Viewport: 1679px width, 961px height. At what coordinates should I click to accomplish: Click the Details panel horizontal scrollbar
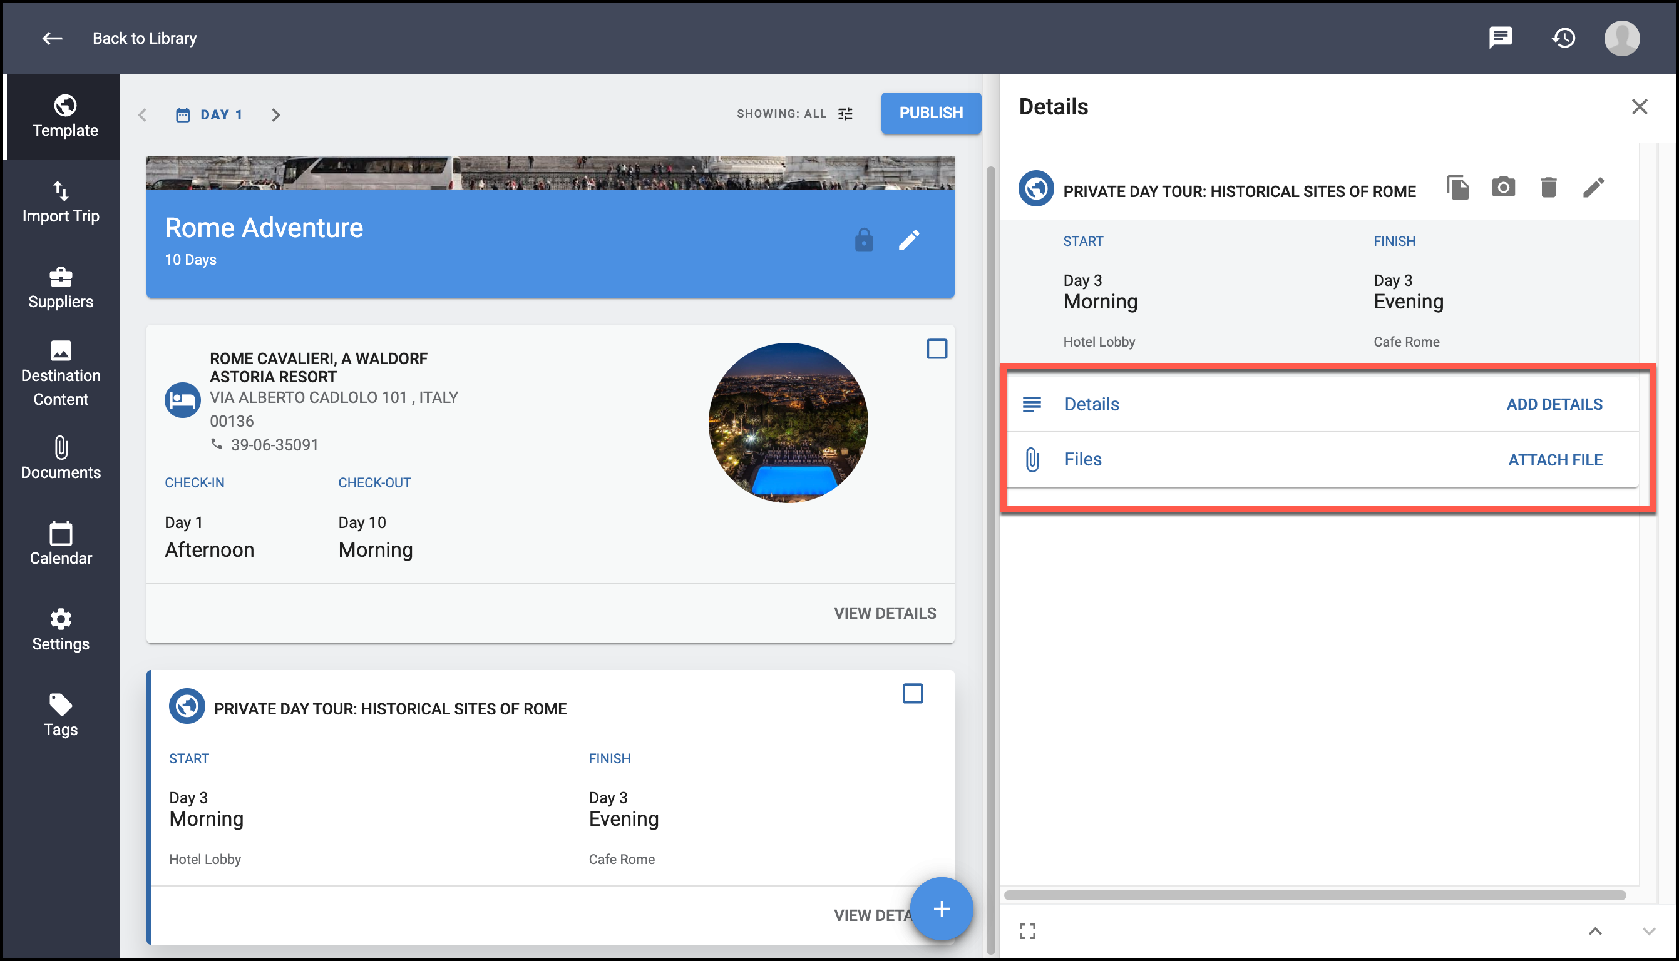(x=1314, y=895)
